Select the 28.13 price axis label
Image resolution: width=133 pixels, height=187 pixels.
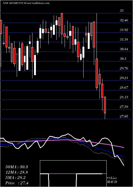(124, 97)
